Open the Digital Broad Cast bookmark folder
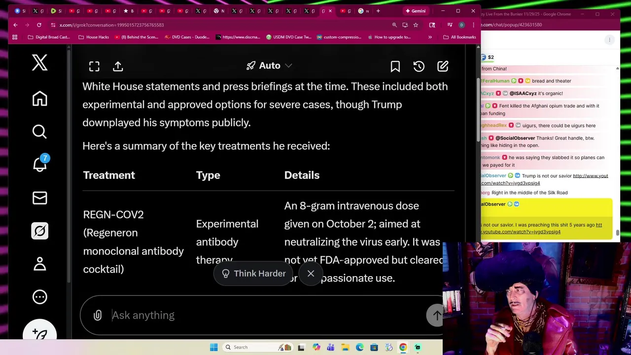 (x=49, y=37)
